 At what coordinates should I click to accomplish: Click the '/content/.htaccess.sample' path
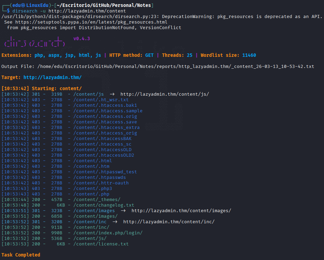click(108, 111)
